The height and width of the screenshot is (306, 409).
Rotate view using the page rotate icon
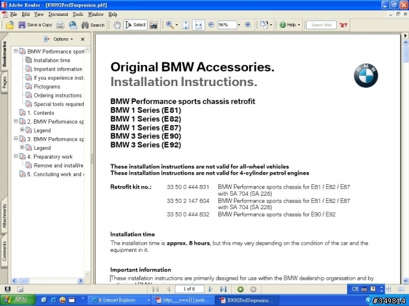coord(264,25)
